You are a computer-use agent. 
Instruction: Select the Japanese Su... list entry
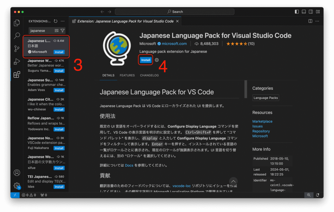tap(46, 85)
